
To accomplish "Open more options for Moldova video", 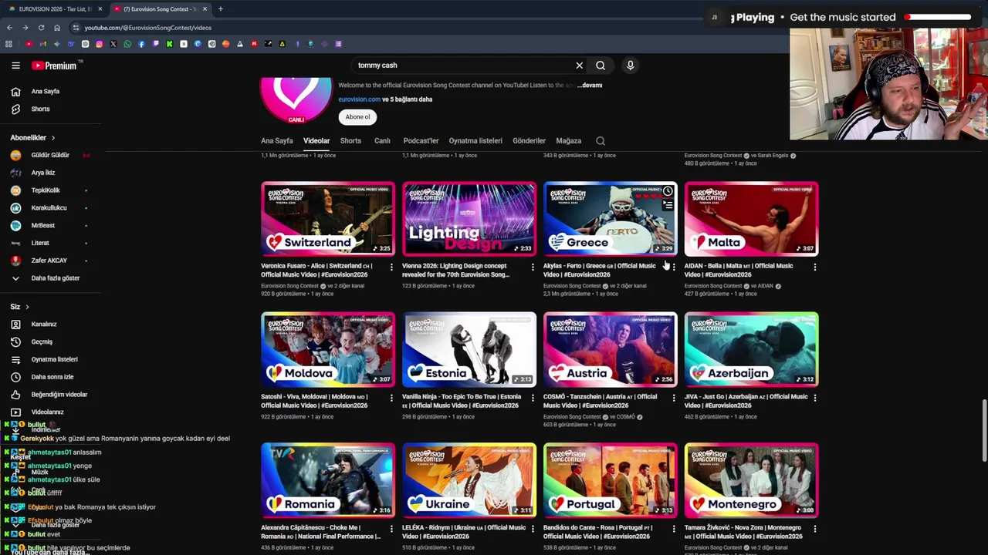I will tap(391, 399).
